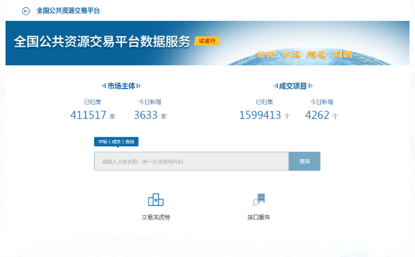Screen dimensions: 415x257
Task: Focus the 主体名称 search input field
Action: click(x=191, y=161)
